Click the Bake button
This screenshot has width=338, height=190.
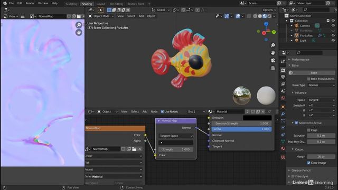click(312, 73)
